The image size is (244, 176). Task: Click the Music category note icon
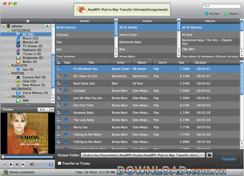[18, 38]
